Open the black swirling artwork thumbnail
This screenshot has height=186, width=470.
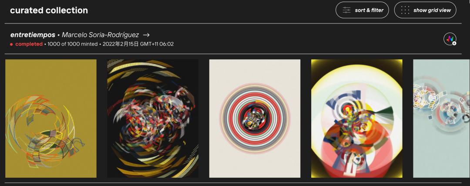point(153,118)
